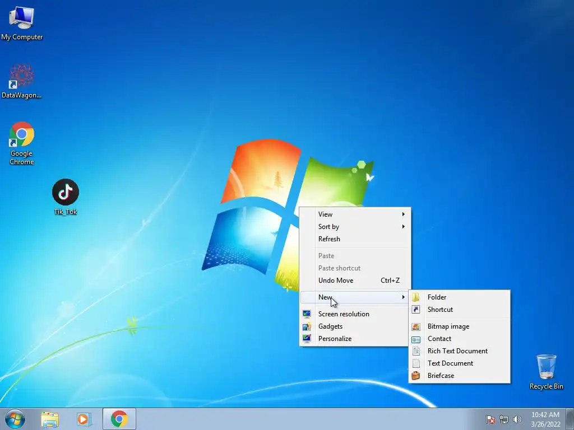Open Screen resolution settings
Screen dimensions: 574x430
[355, 314]
